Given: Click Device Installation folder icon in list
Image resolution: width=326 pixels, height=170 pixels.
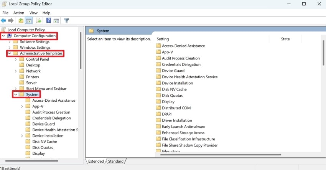Looking at the screenshot, I should click(x=158, y=83).
